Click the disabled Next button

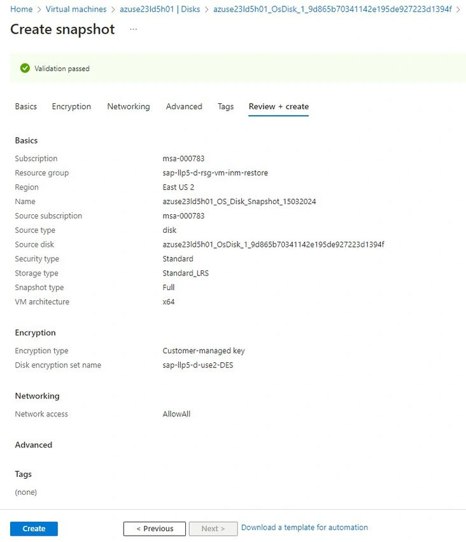pos(213,529)
